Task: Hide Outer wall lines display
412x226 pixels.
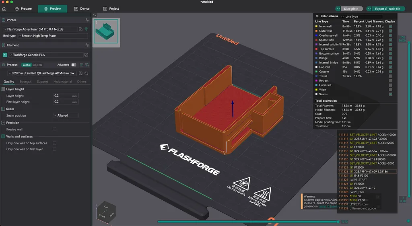Action: coord(390,31)
